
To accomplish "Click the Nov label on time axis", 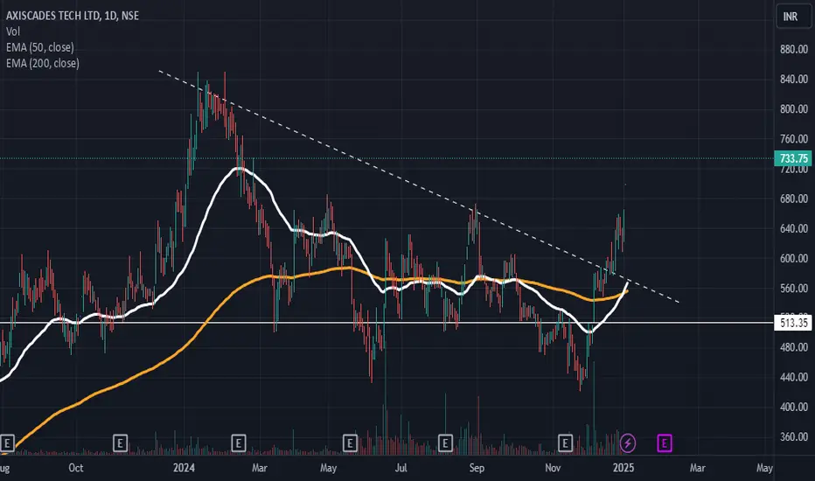I will coord(553,468).
